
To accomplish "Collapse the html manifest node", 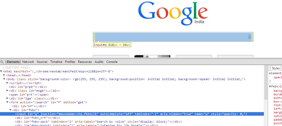I will [1, 71].
